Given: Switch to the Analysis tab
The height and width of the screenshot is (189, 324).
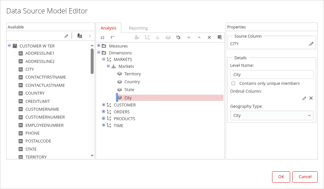Looking at the screenshot, I should 108,28.
